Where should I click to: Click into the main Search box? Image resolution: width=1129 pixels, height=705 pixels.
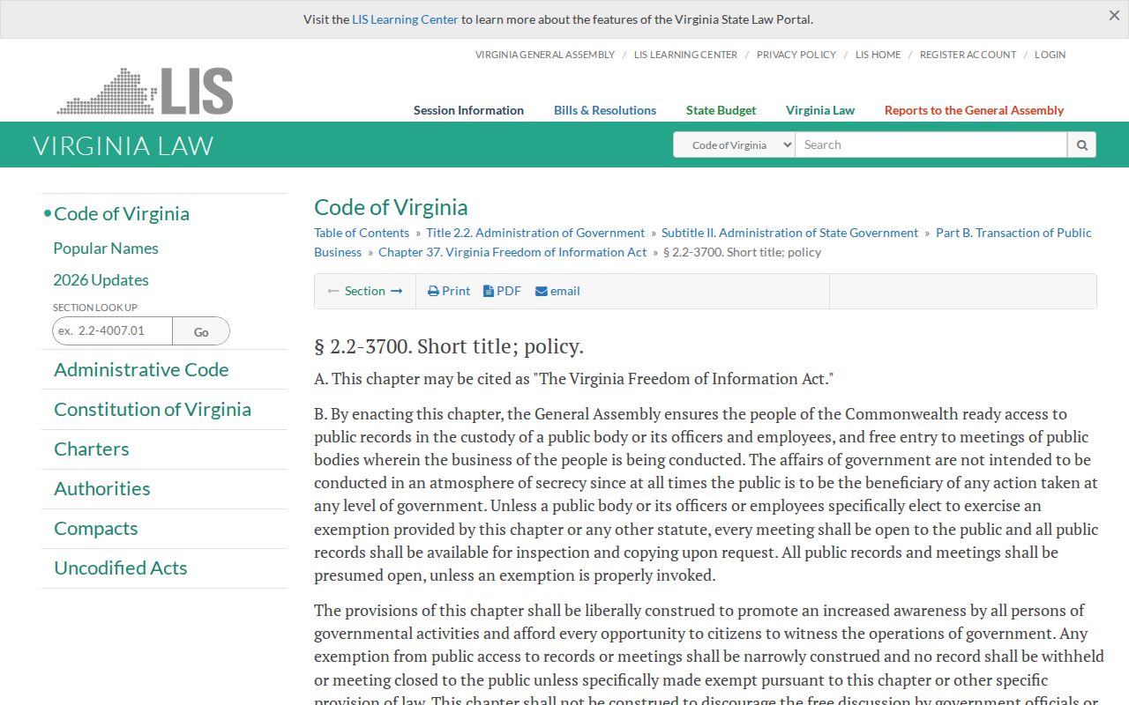click(931, 145)
